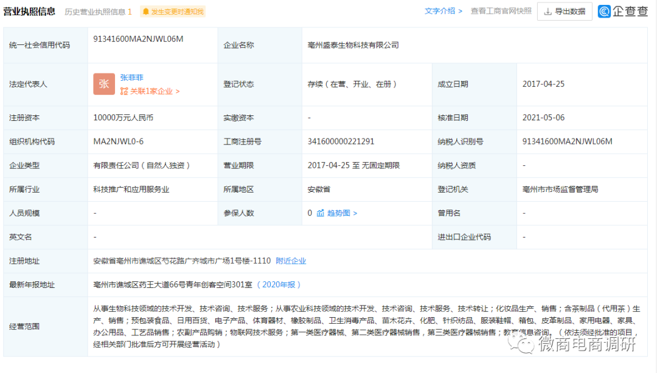Open 查看工商官网快照 link
Viewport: 657px width, 373px height.
coord(500,10)
